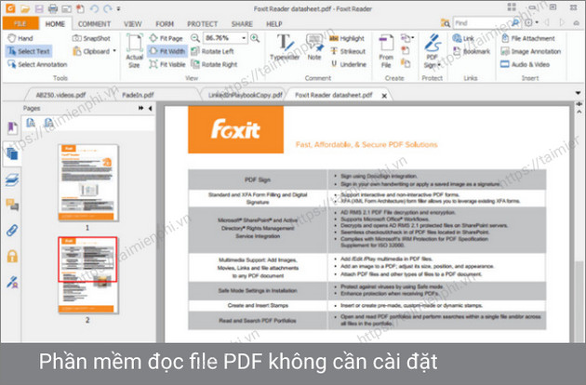The width and height of the screenshot is (586, 385).
Task: Select the Typewriter tool
Action: 285,47
